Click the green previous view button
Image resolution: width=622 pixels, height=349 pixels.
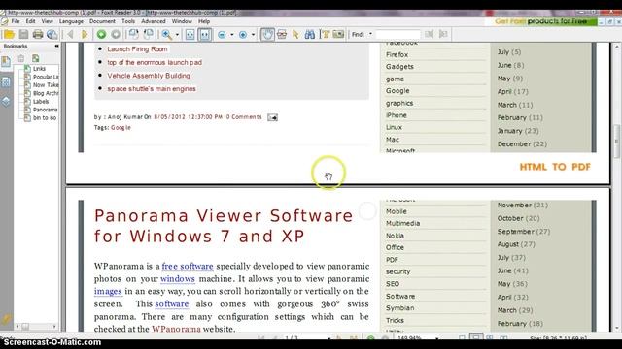coord(101,35)
